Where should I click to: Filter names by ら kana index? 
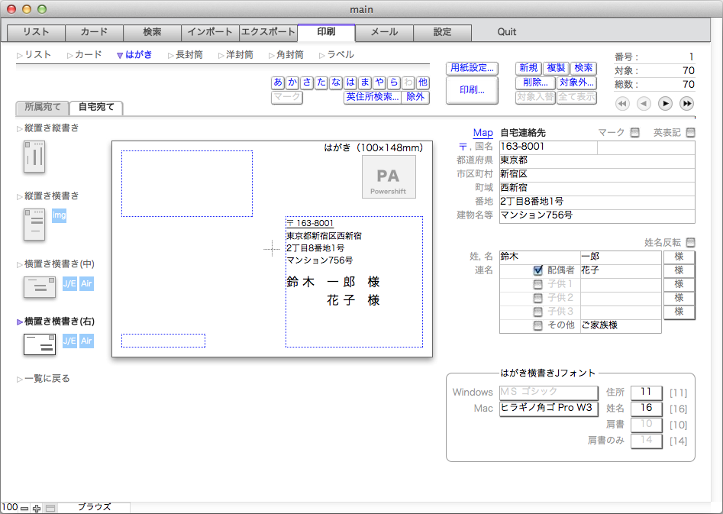pos(394,82)
